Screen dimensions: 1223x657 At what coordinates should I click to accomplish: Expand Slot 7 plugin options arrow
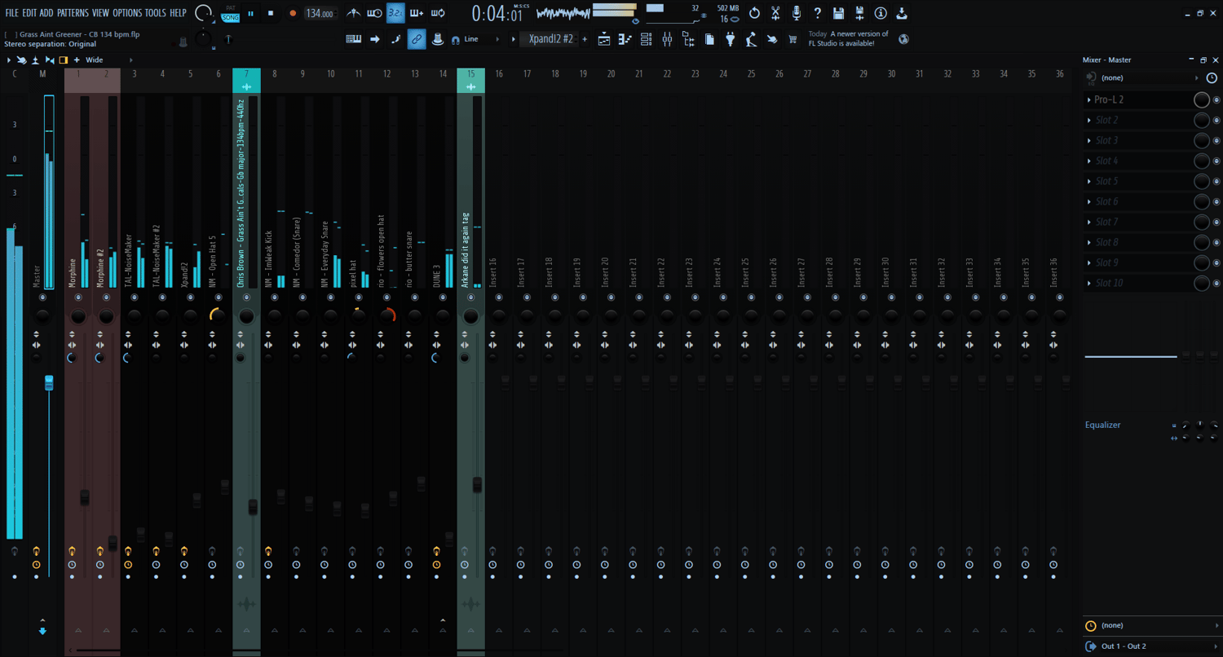click(x=1089, y=222)
